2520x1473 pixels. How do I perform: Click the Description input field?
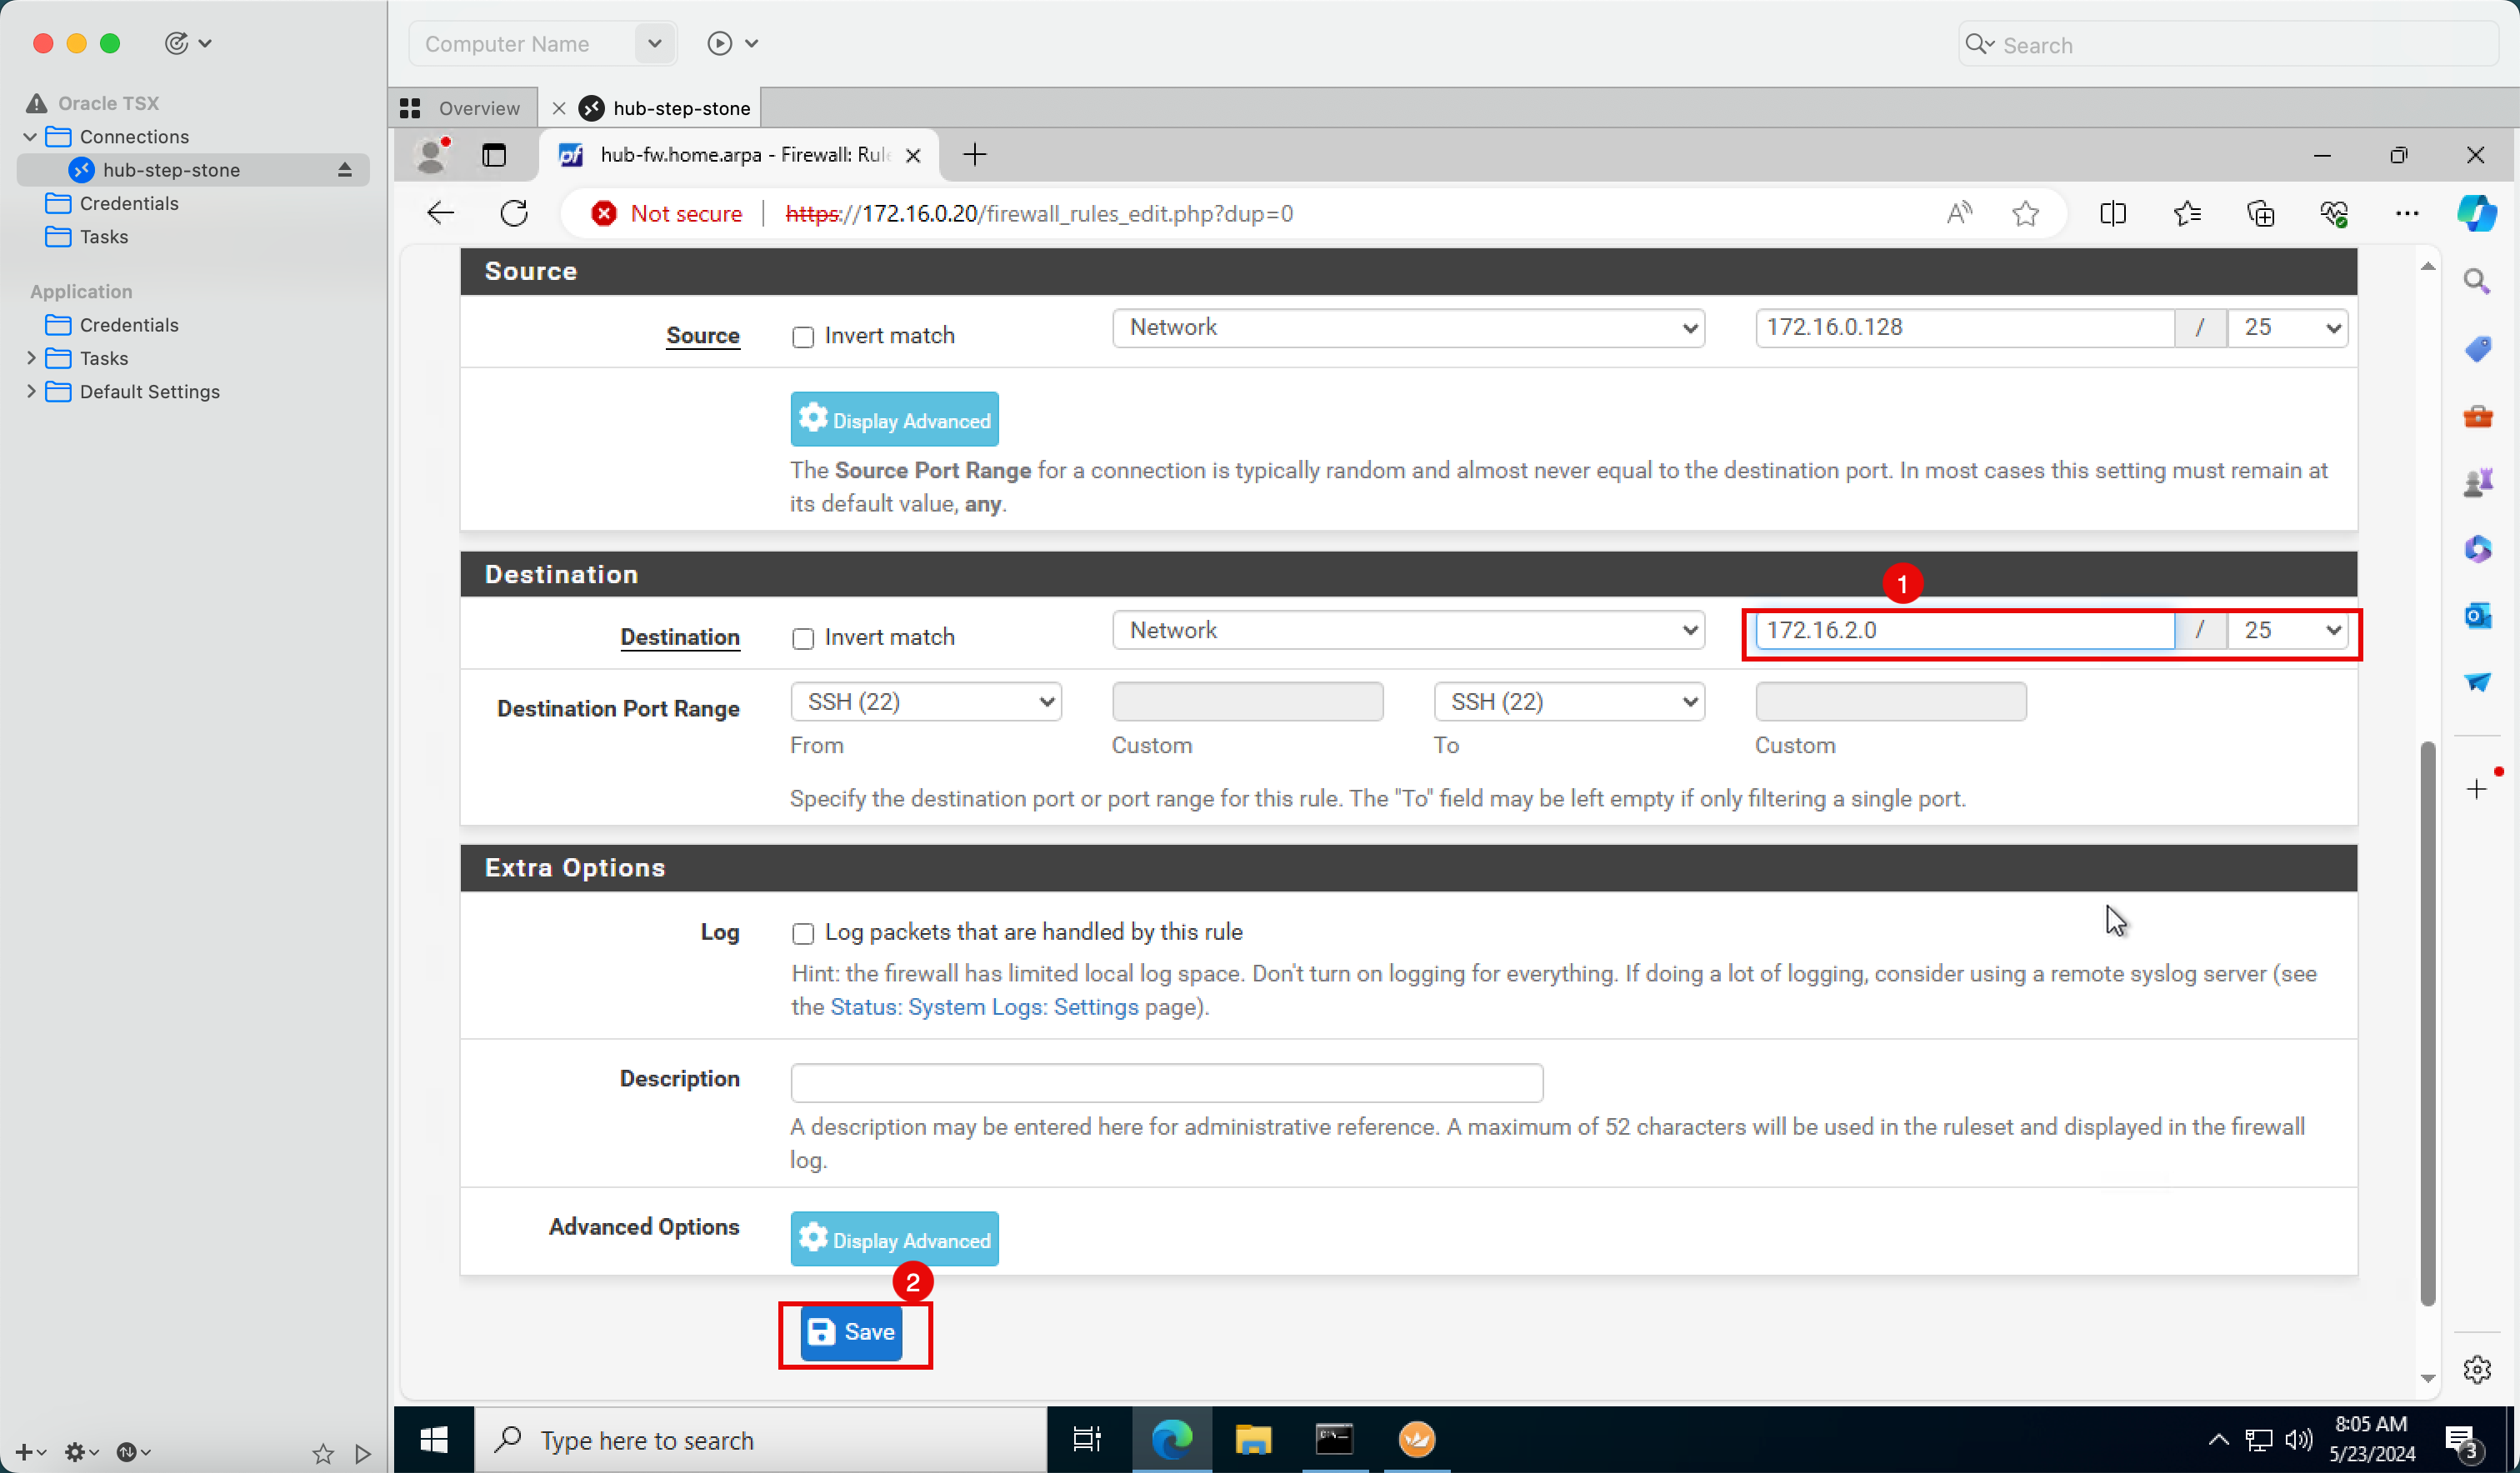pyautogui.click(x=1166, y=1081)
